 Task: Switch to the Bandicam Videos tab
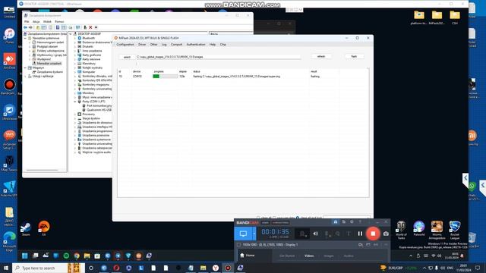pyautogui.click(x=309, y=256)
